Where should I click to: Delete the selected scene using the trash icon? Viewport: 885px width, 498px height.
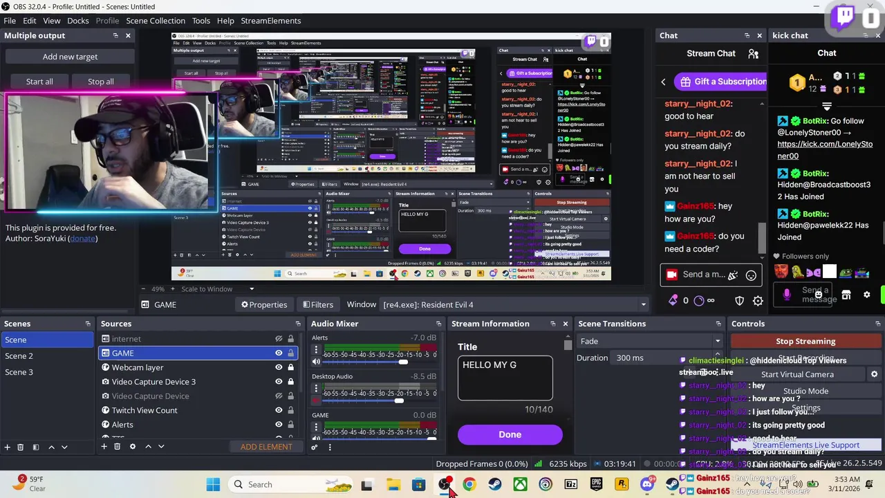(20, 447)
